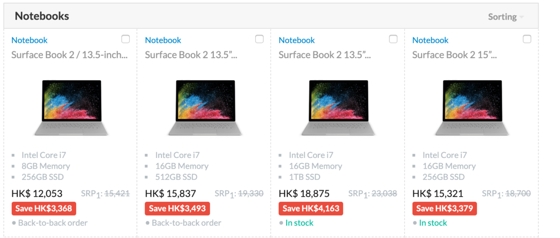The width and height of the screenshot is (560, 238).
Task: Click the Notebooks section heading
Action: [x=42, y=16]
